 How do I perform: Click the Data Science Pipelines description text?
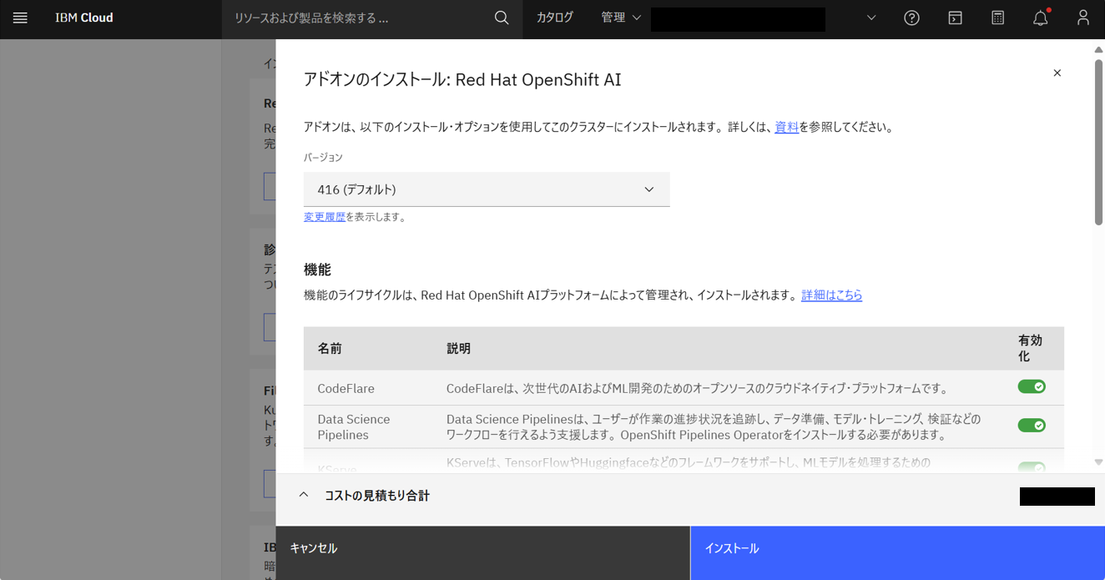pos(714,426)
